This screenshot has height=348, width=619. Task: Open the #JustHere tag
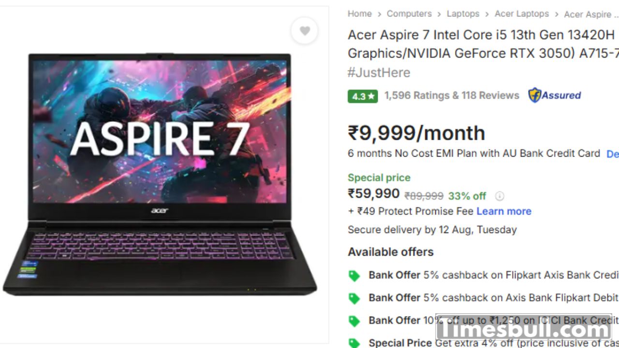(x=379, y=72)
